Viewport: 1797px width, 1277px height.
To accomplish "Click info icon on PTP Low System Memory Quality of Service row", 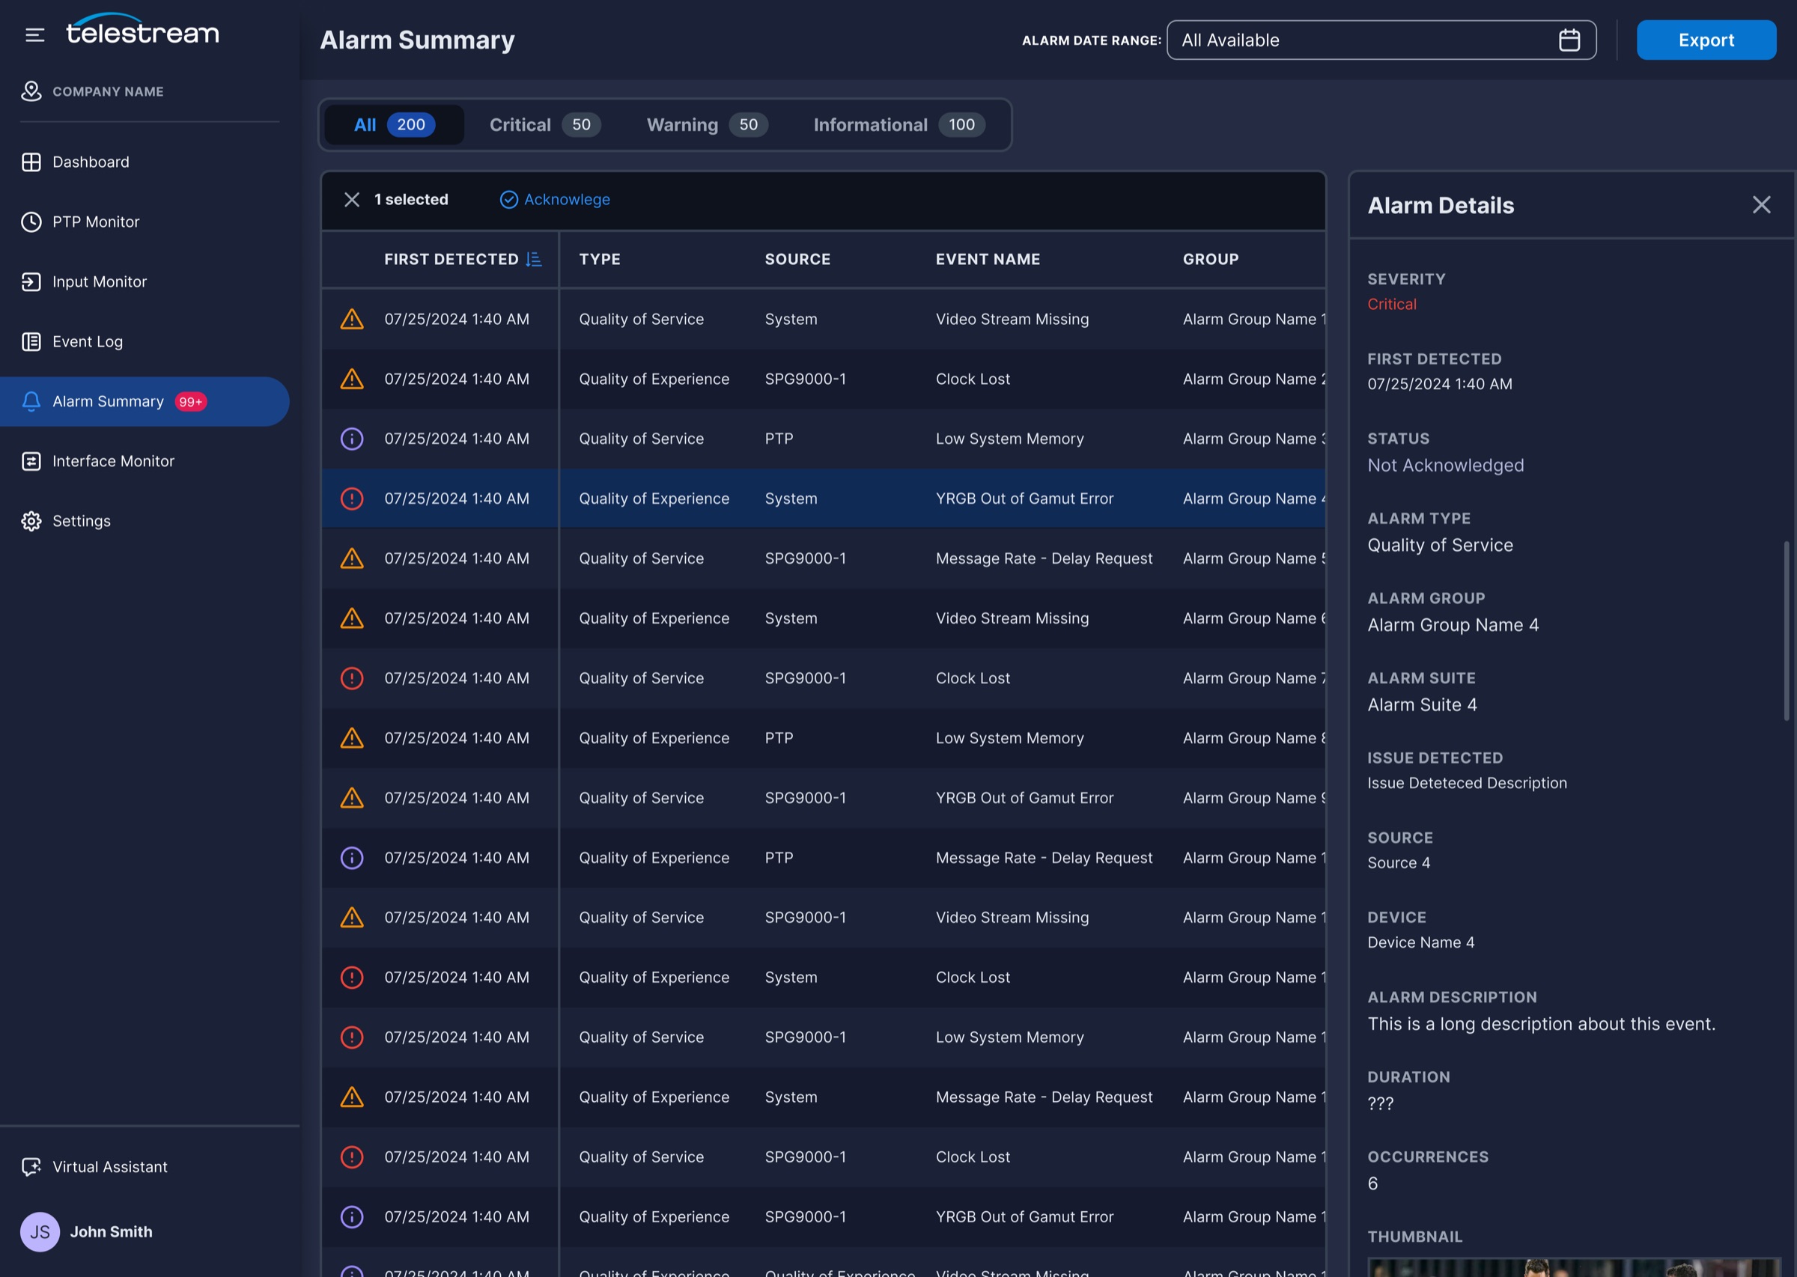I will (x=351, y=439).
